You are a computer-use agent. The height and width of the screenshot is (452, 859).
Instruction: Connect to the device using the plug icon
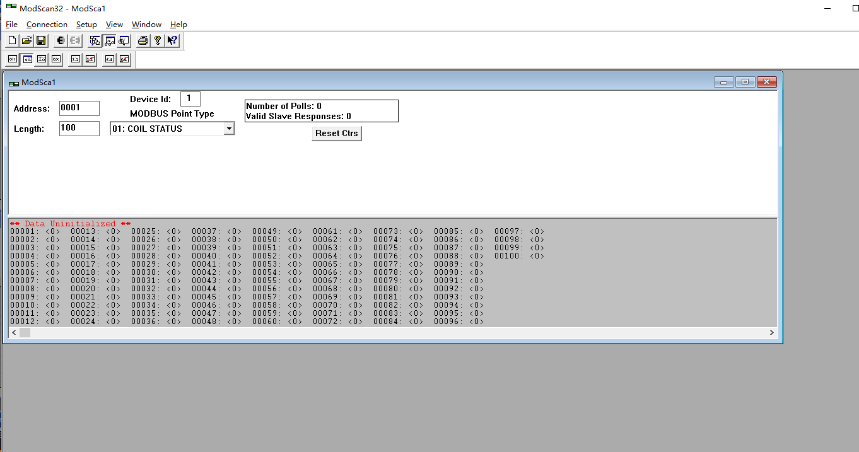pyautogui.click(x=61, y=41)
